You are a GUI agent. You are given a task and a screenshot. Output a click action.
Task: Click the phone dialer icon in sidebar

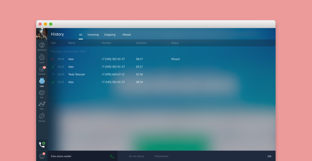[x=42, y=145]
